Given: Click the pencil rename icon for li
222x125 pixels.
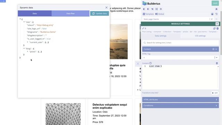Looking at the screenshot, I should tap(143, 28).
